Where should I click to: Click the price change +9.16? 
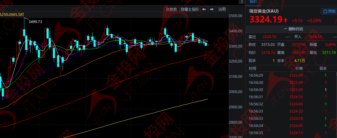click(297, 21)
